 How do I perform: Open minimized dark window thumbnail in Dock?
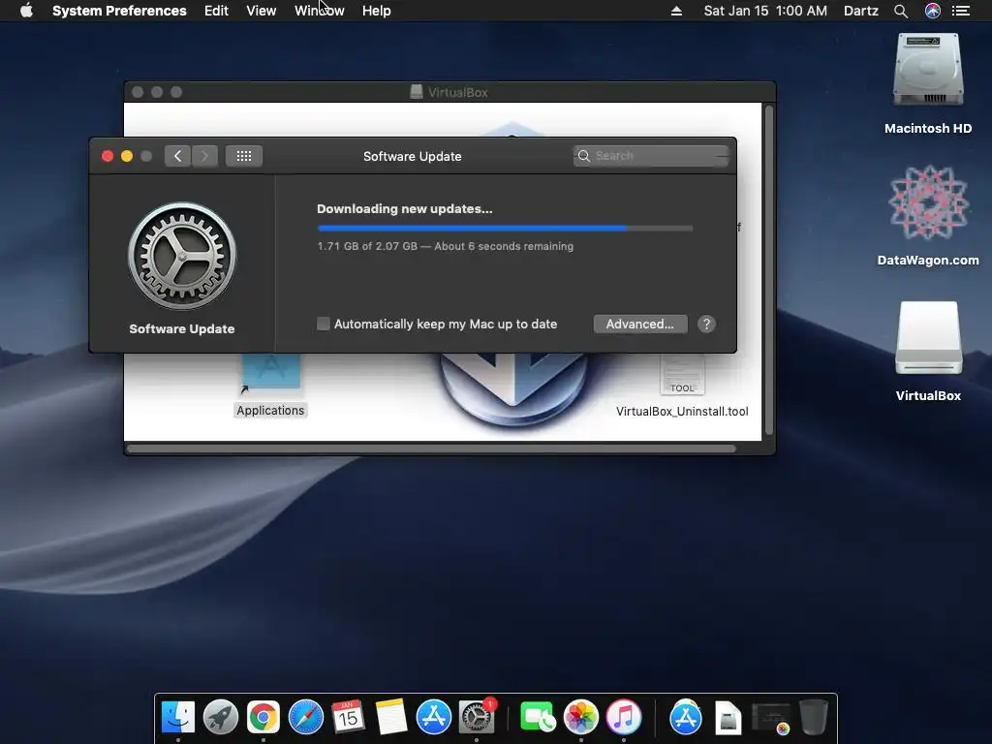[x=770, y=718]
